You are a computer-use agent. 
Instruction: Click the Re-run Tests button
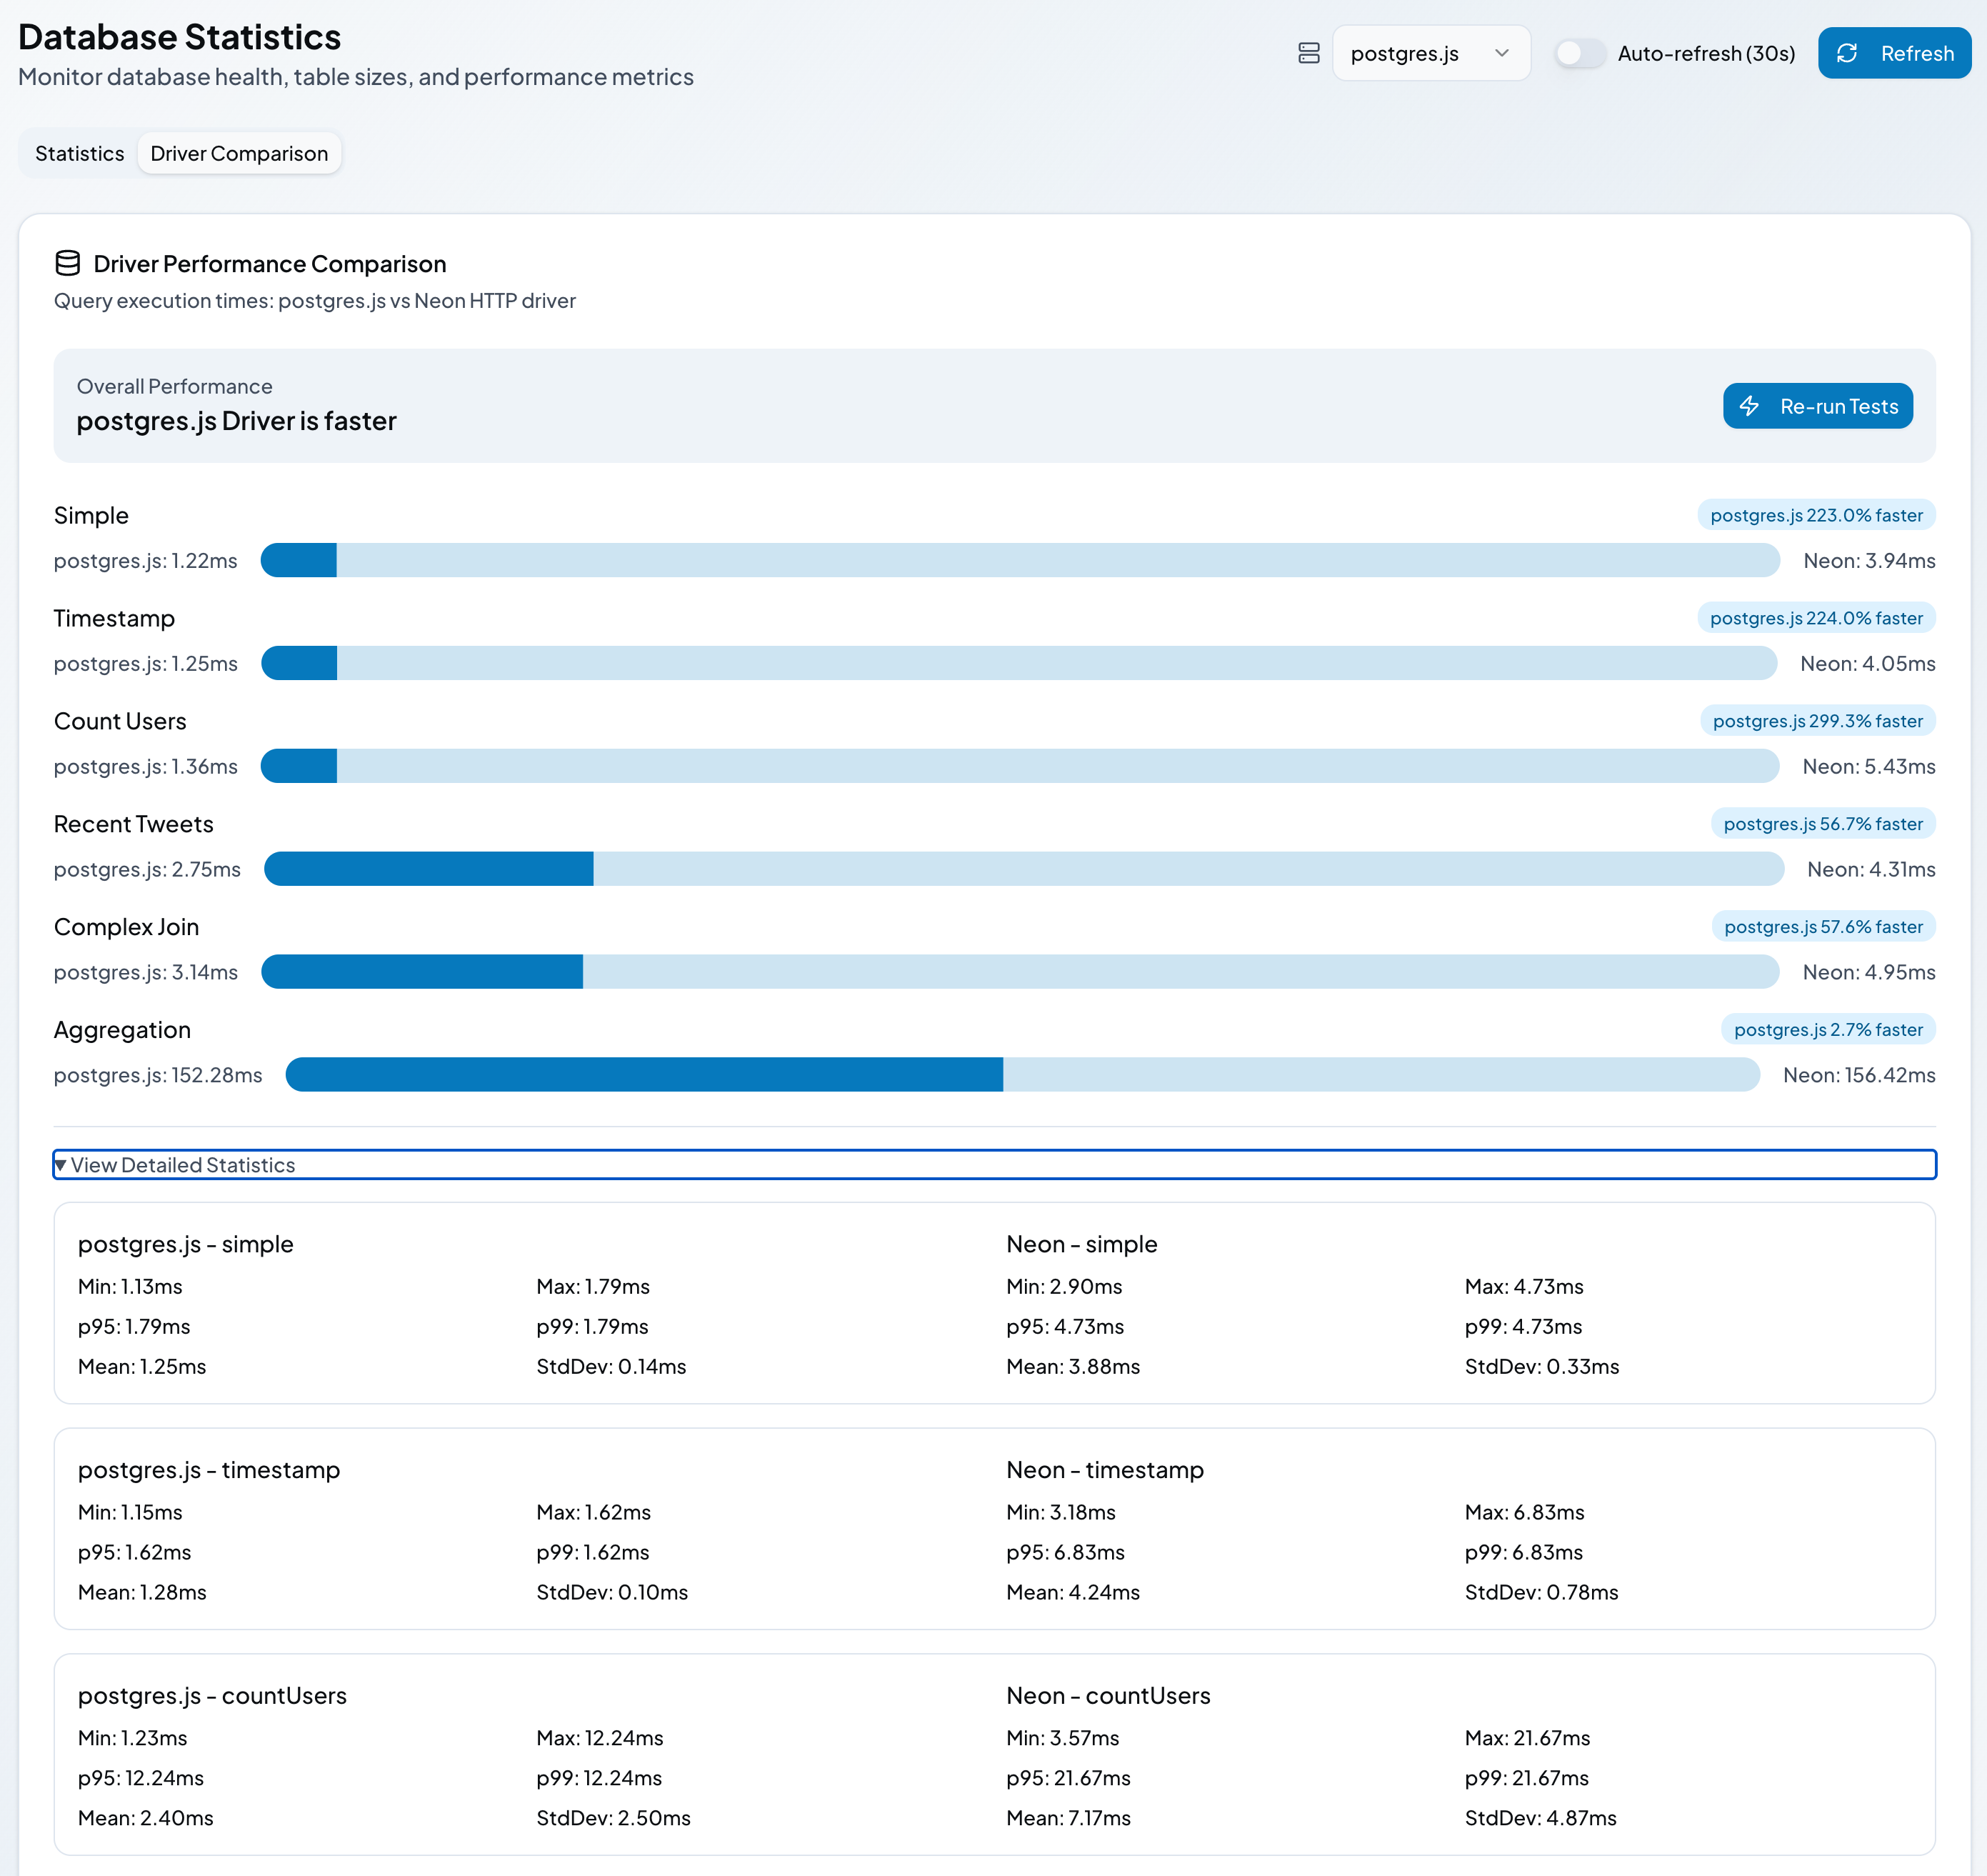pos(1817,406)
